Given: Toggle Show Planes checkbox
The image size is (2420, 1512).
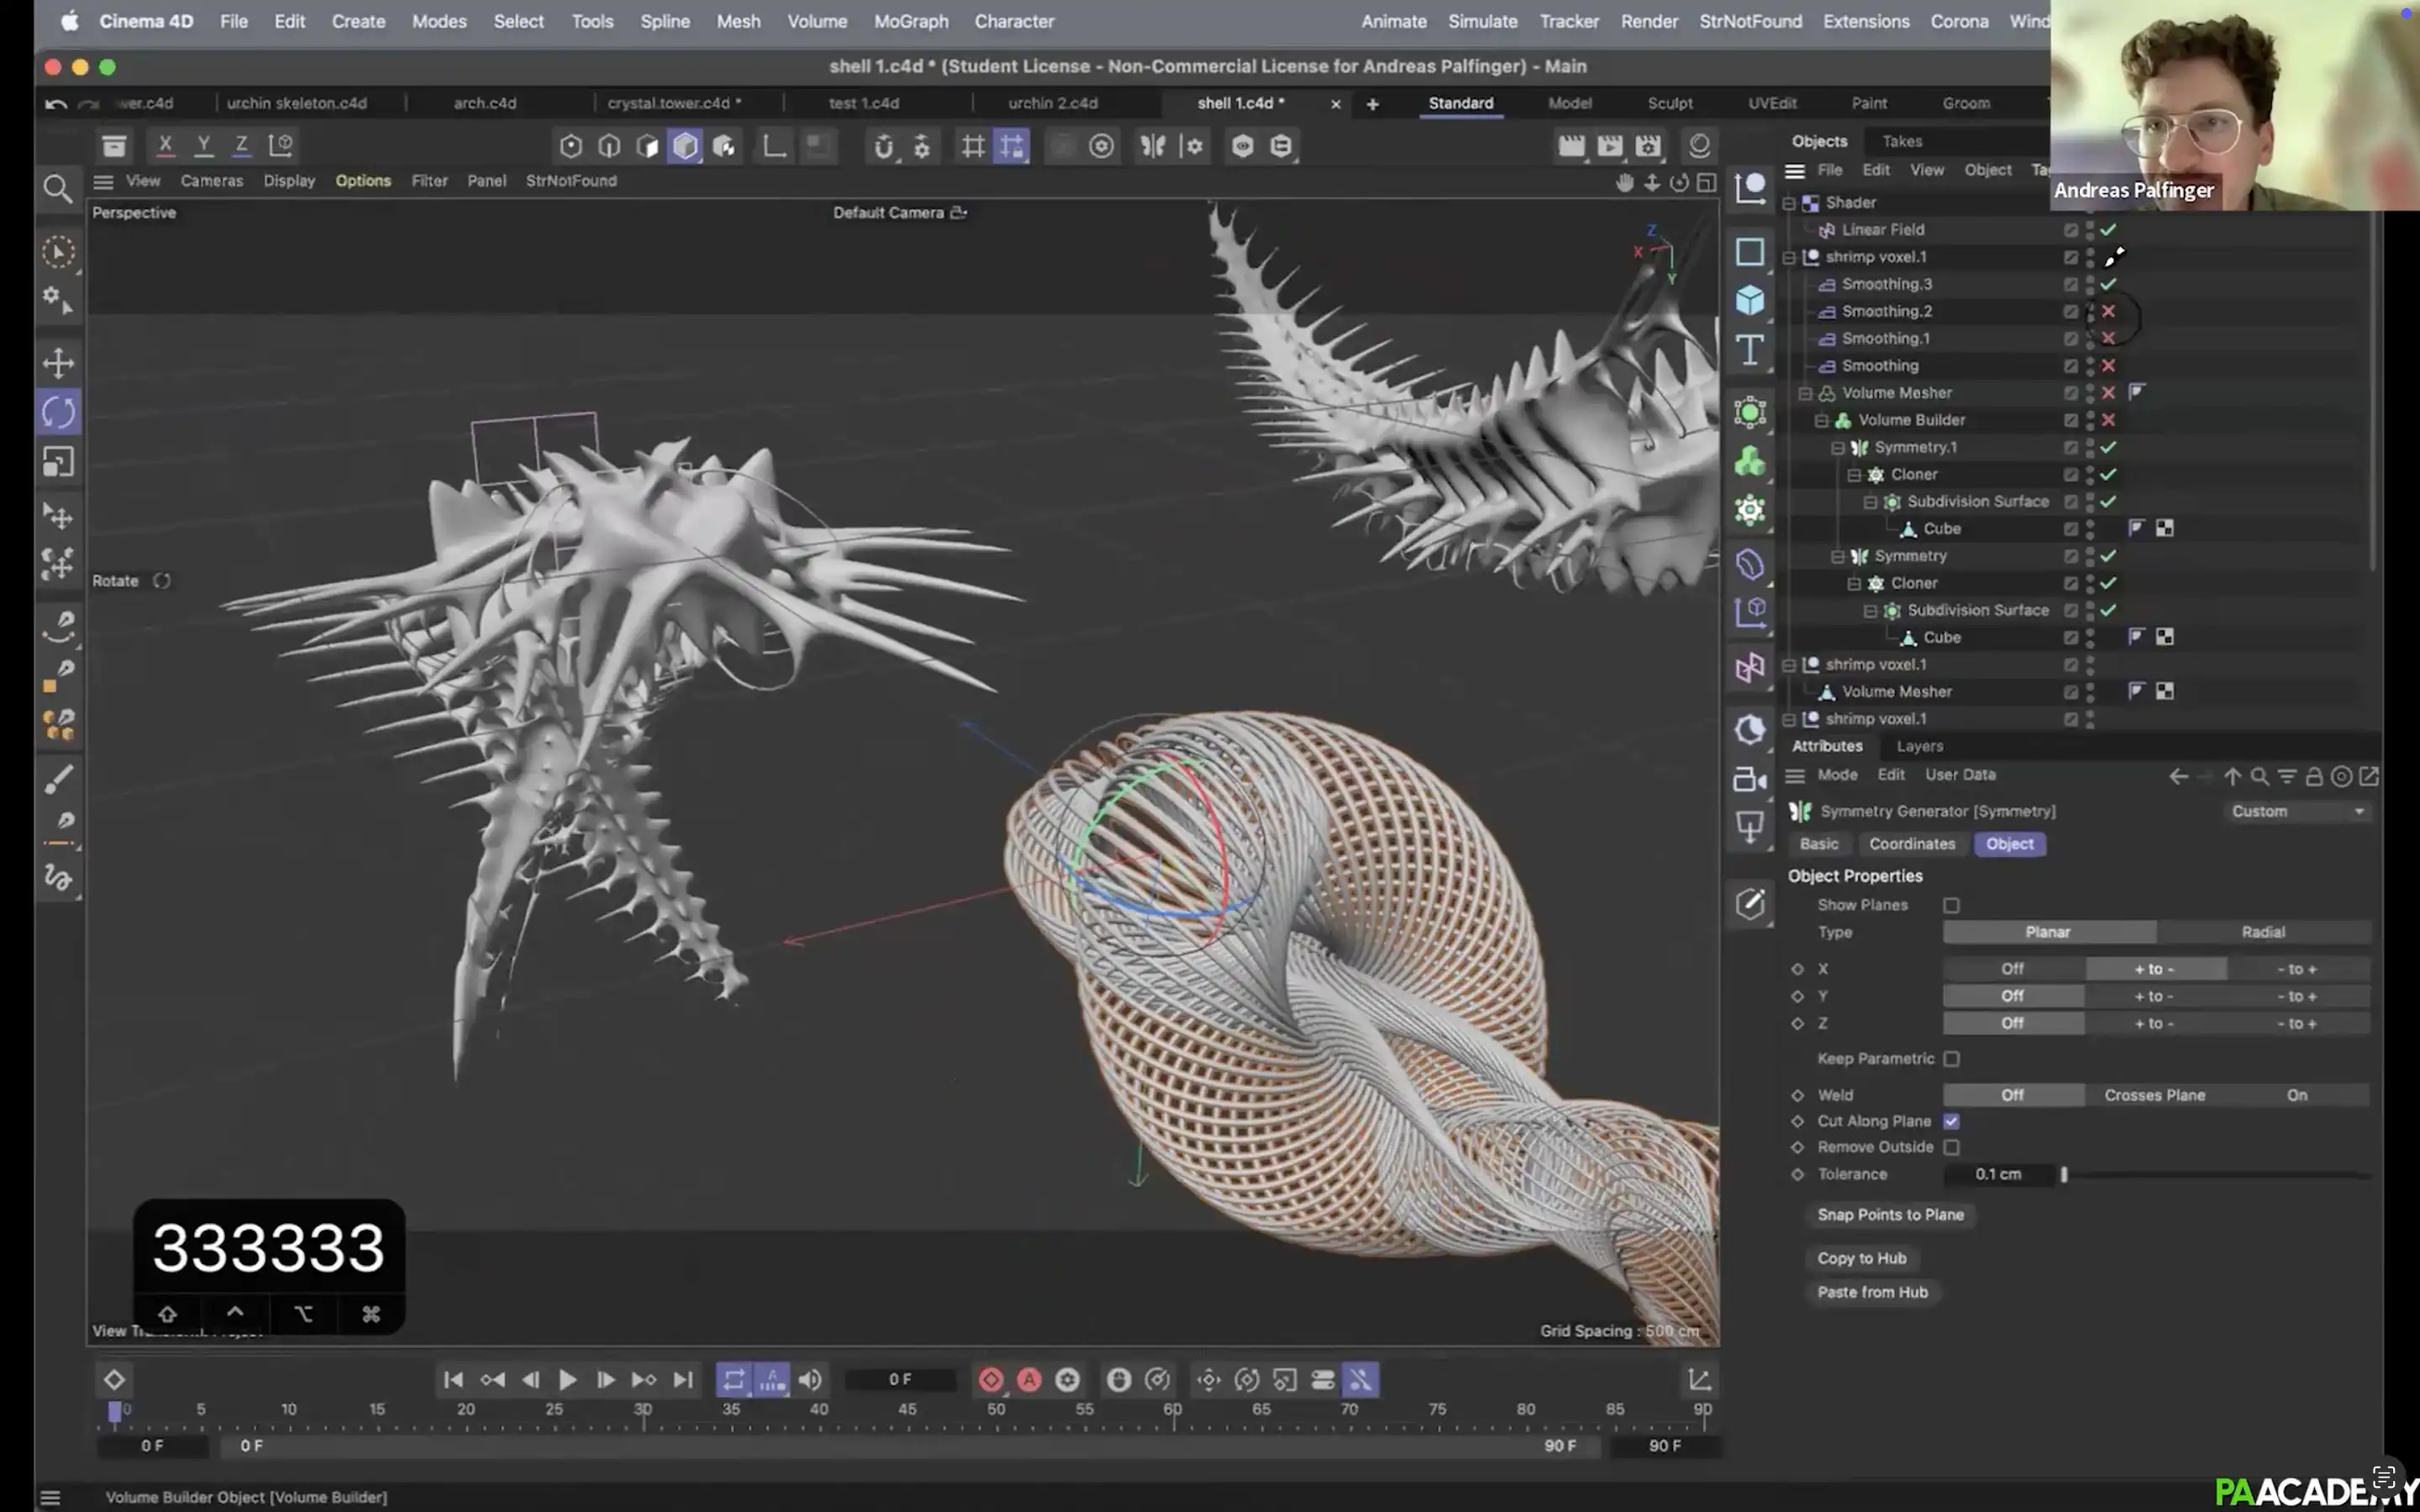Looking at the screenshot, I should [x=1951, y=905].
